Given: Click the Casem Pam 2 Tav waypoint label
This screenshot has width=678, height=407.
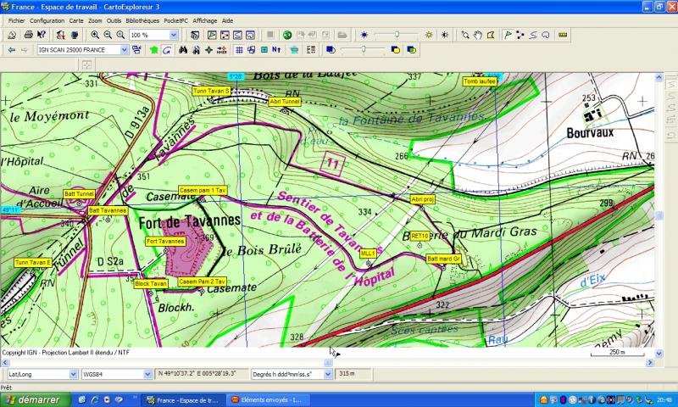Looking at the screenshot, I should (x=202, y=282).
